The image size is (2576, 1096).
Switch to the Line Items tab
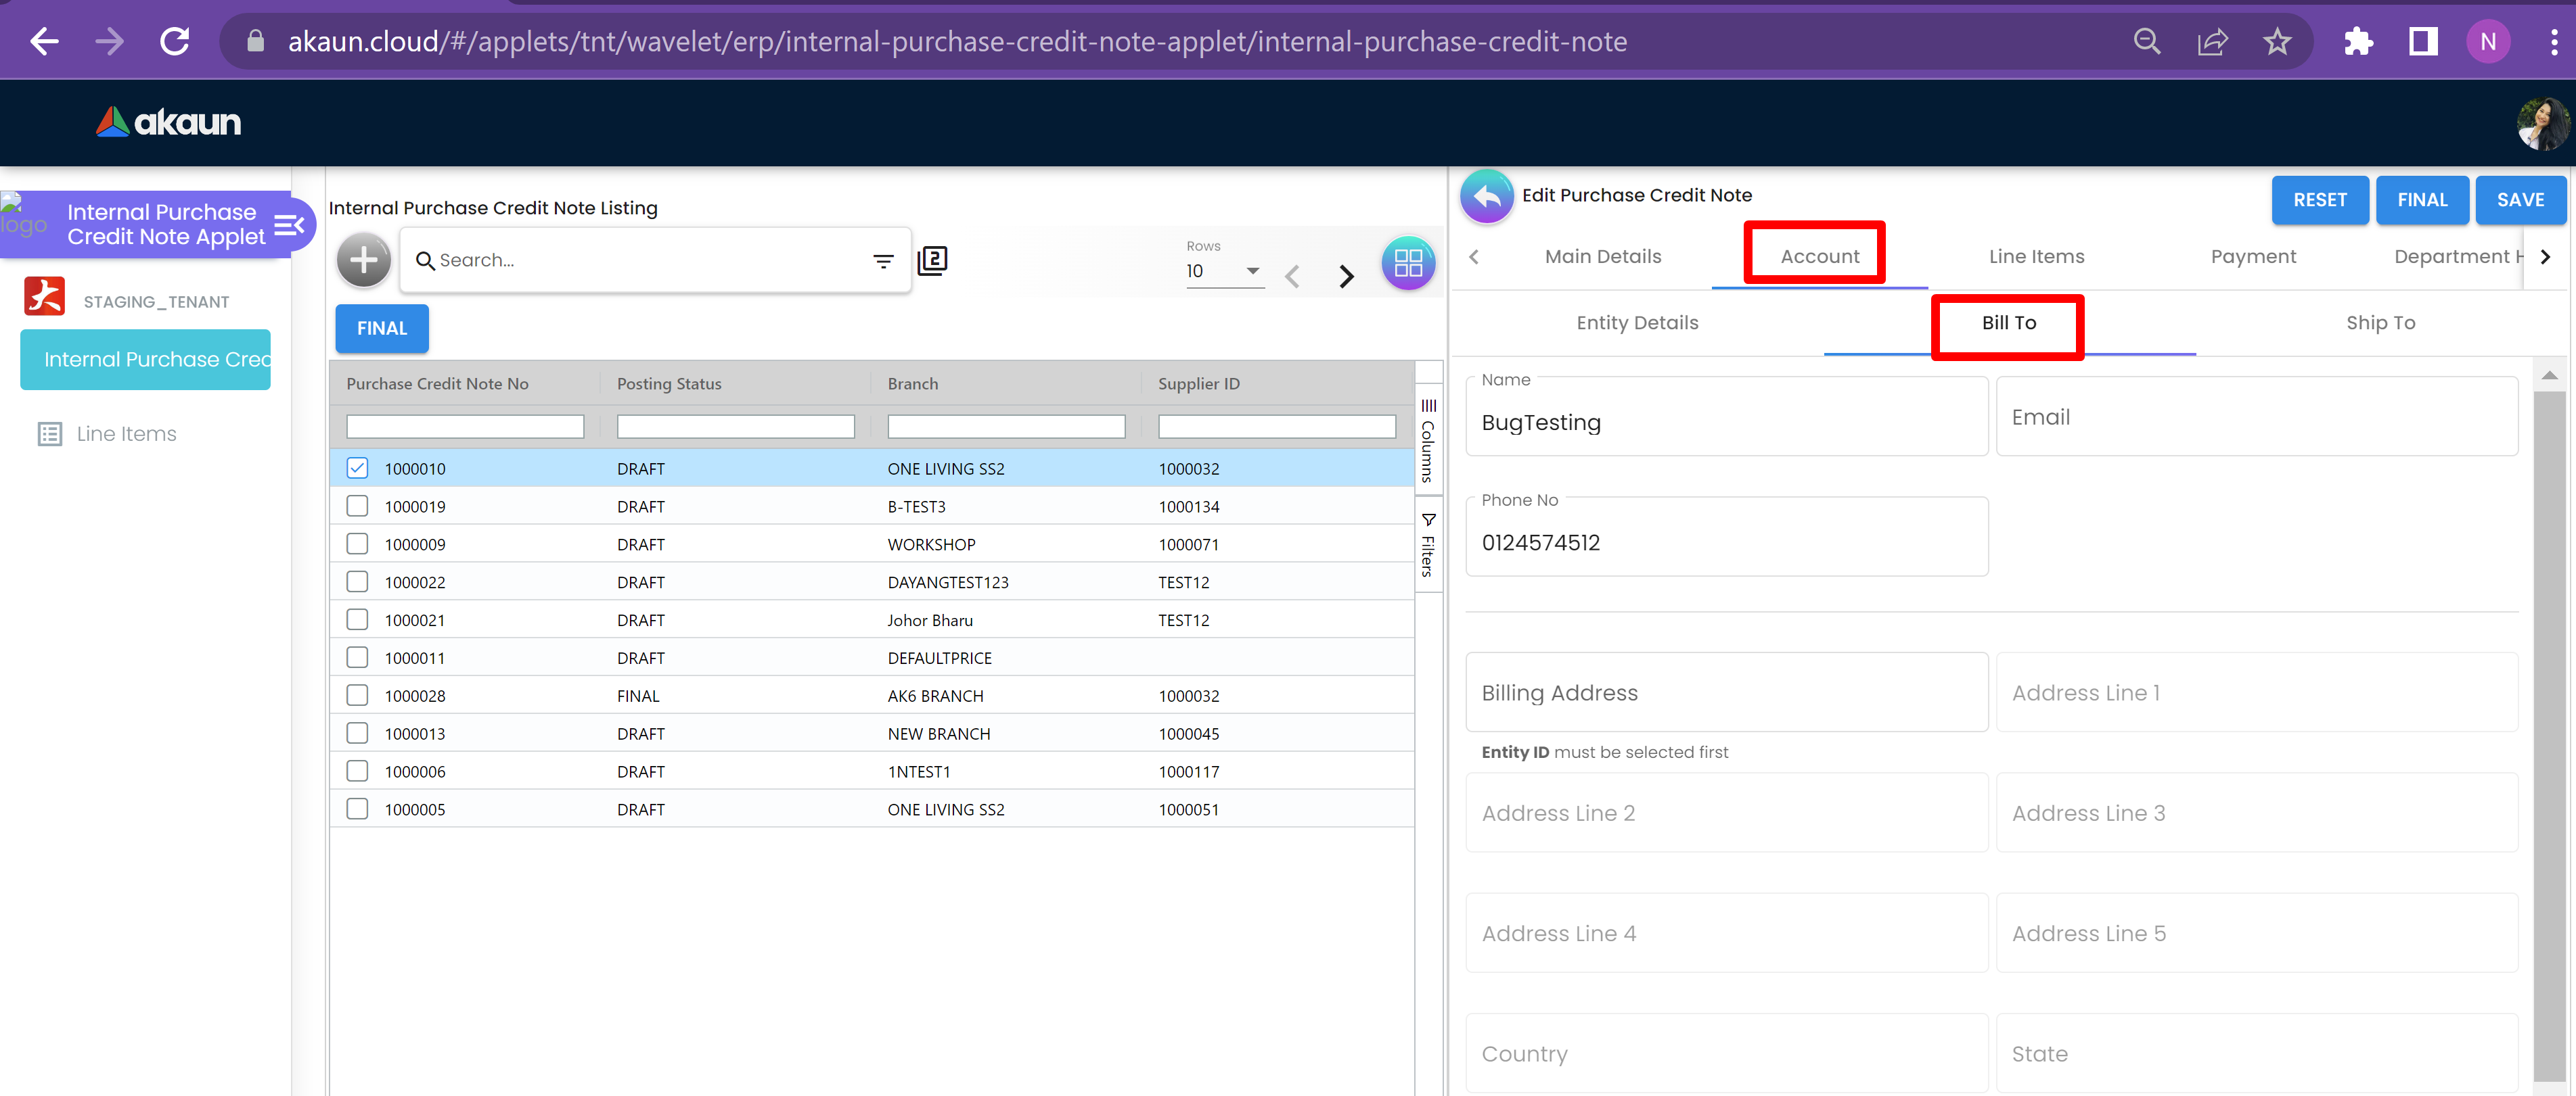[2036, 257]
